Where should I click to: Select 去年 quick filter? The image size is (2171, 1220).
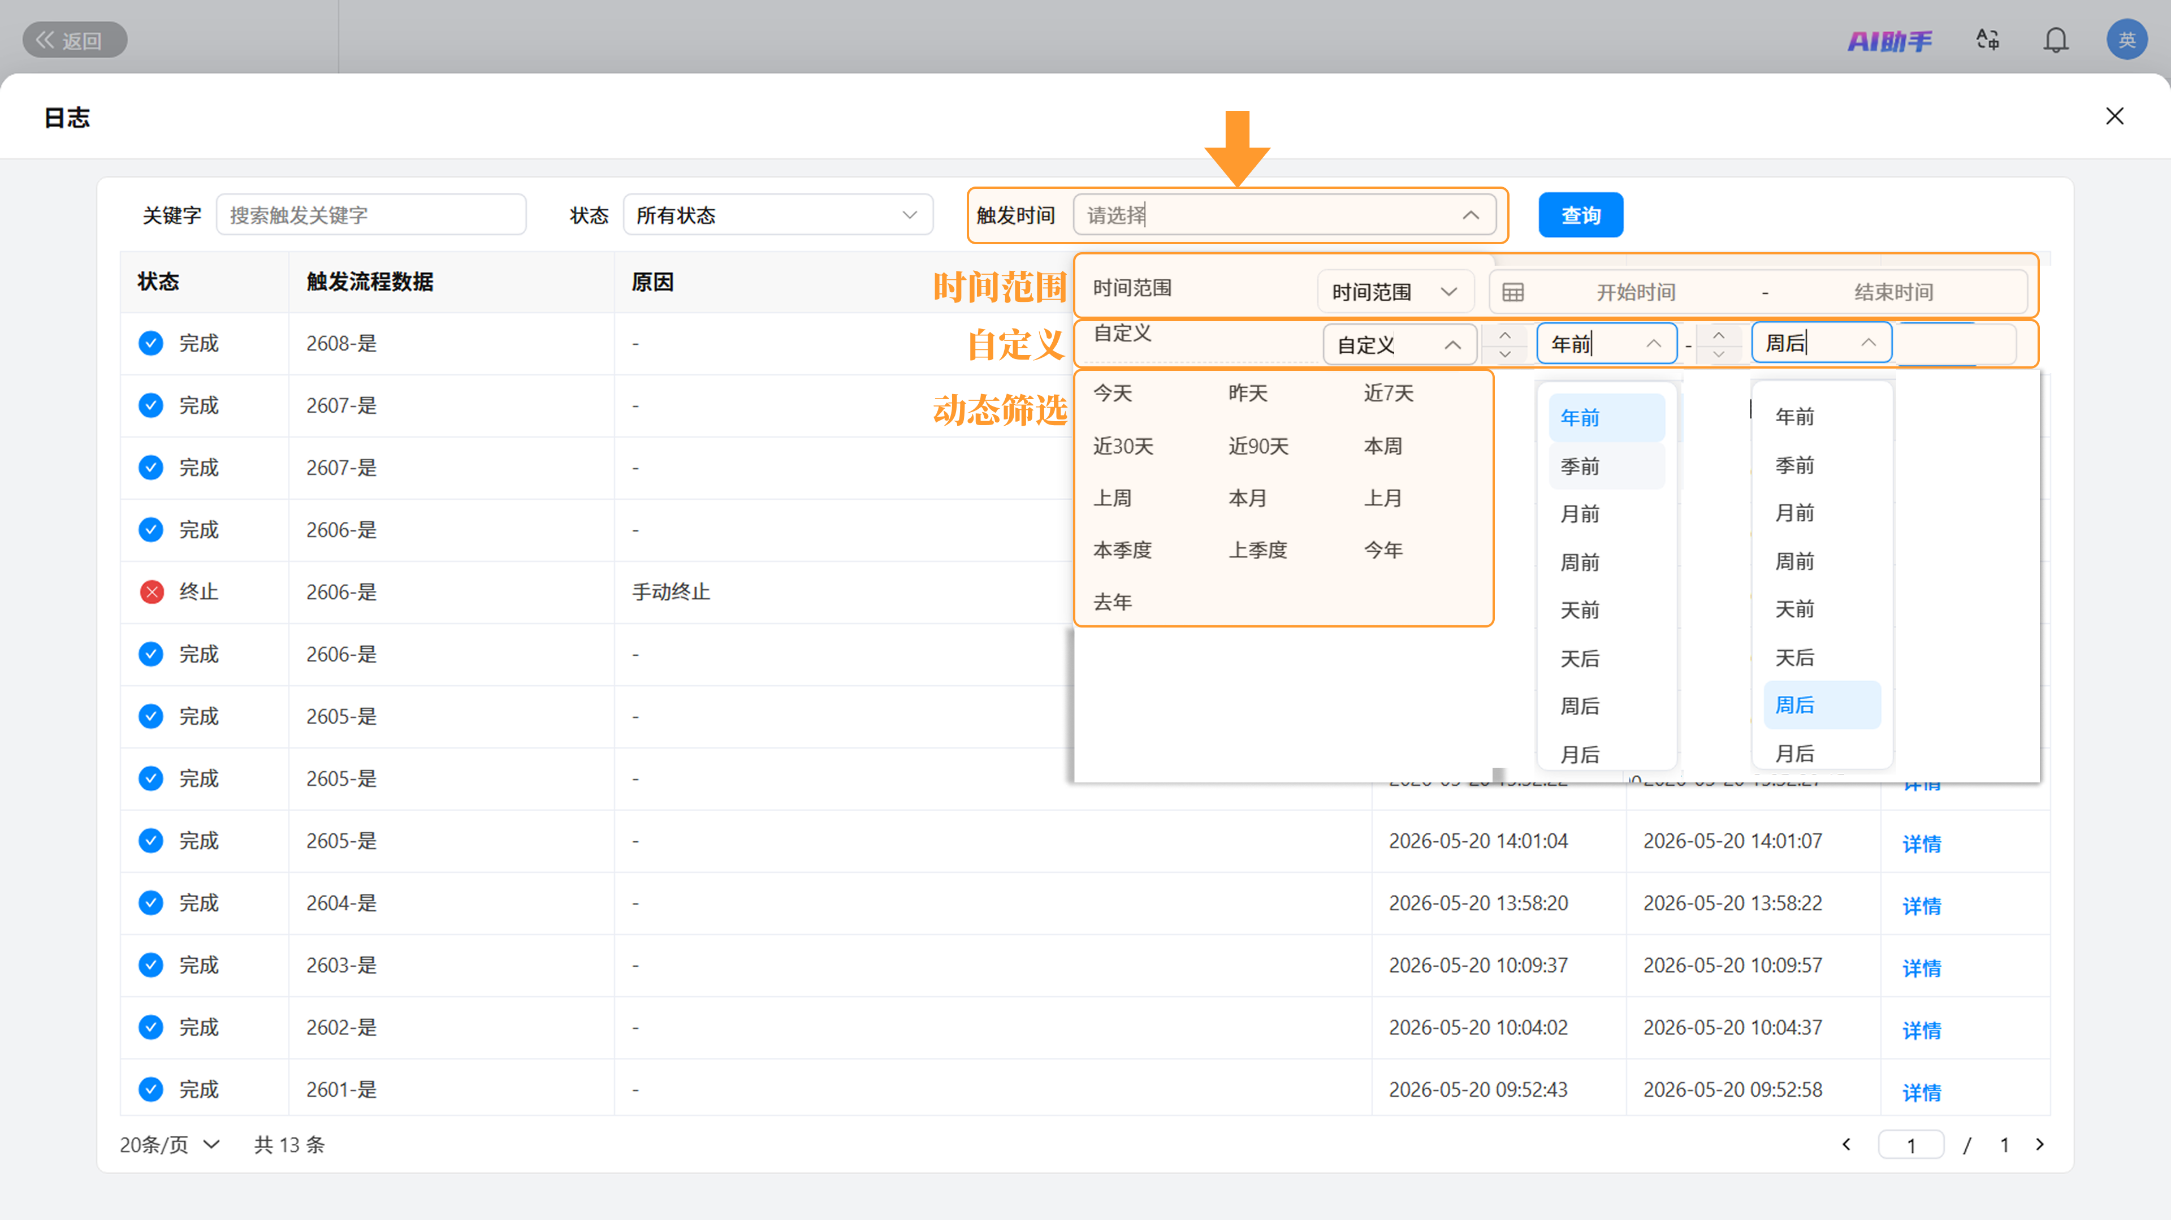(x=1113, y=603)
